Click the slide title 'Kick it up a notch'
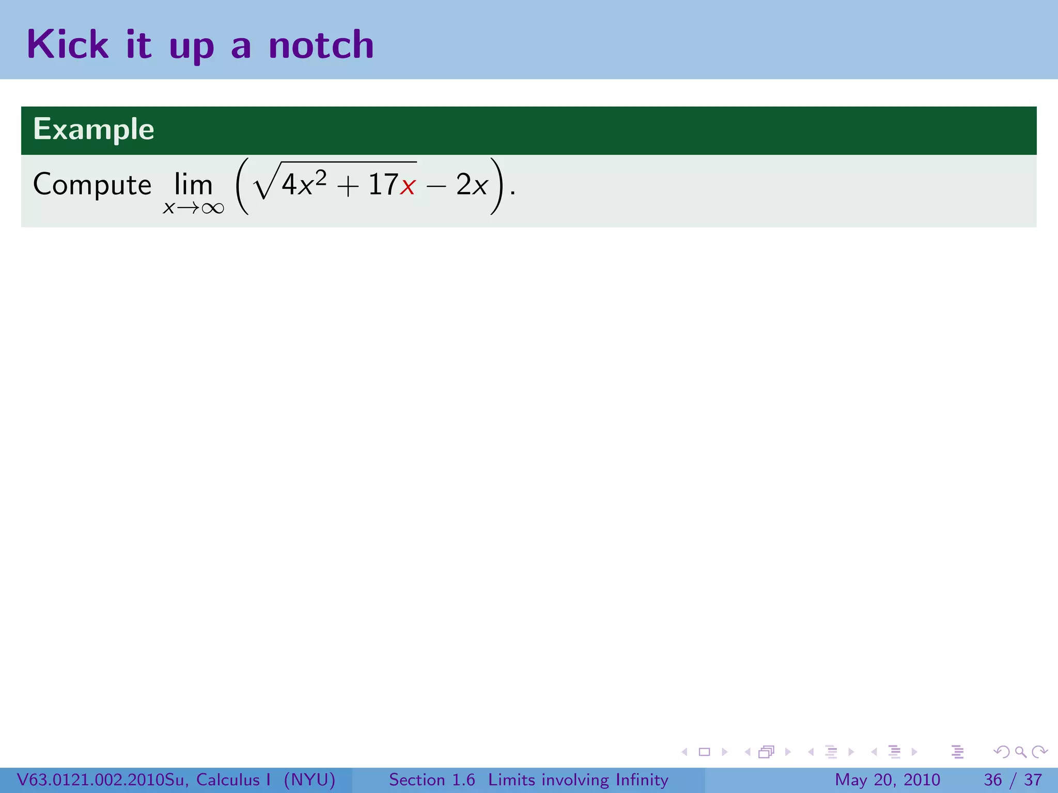 [200, 44]
